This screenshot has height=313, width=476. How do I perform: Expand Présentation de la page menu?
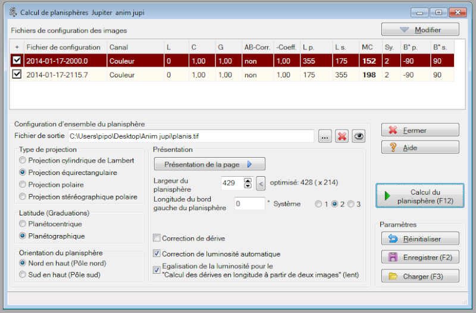click(209, 164)
